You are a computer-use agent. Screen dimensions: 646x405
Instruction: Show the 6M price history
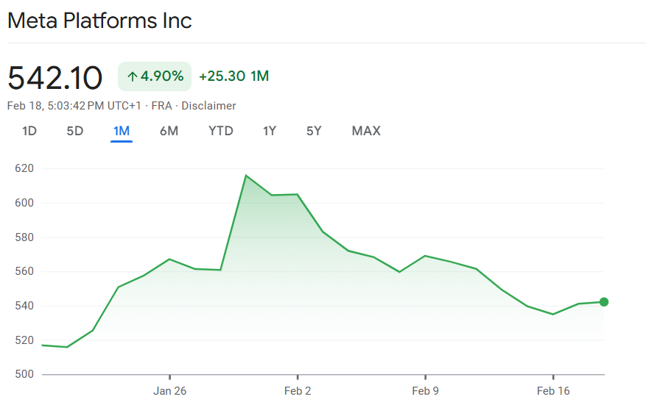(x=169, y=131)
